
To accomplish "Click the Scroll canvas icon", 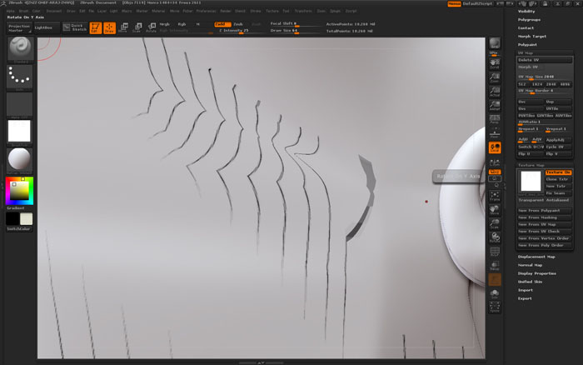I will [x=495, y=63].
